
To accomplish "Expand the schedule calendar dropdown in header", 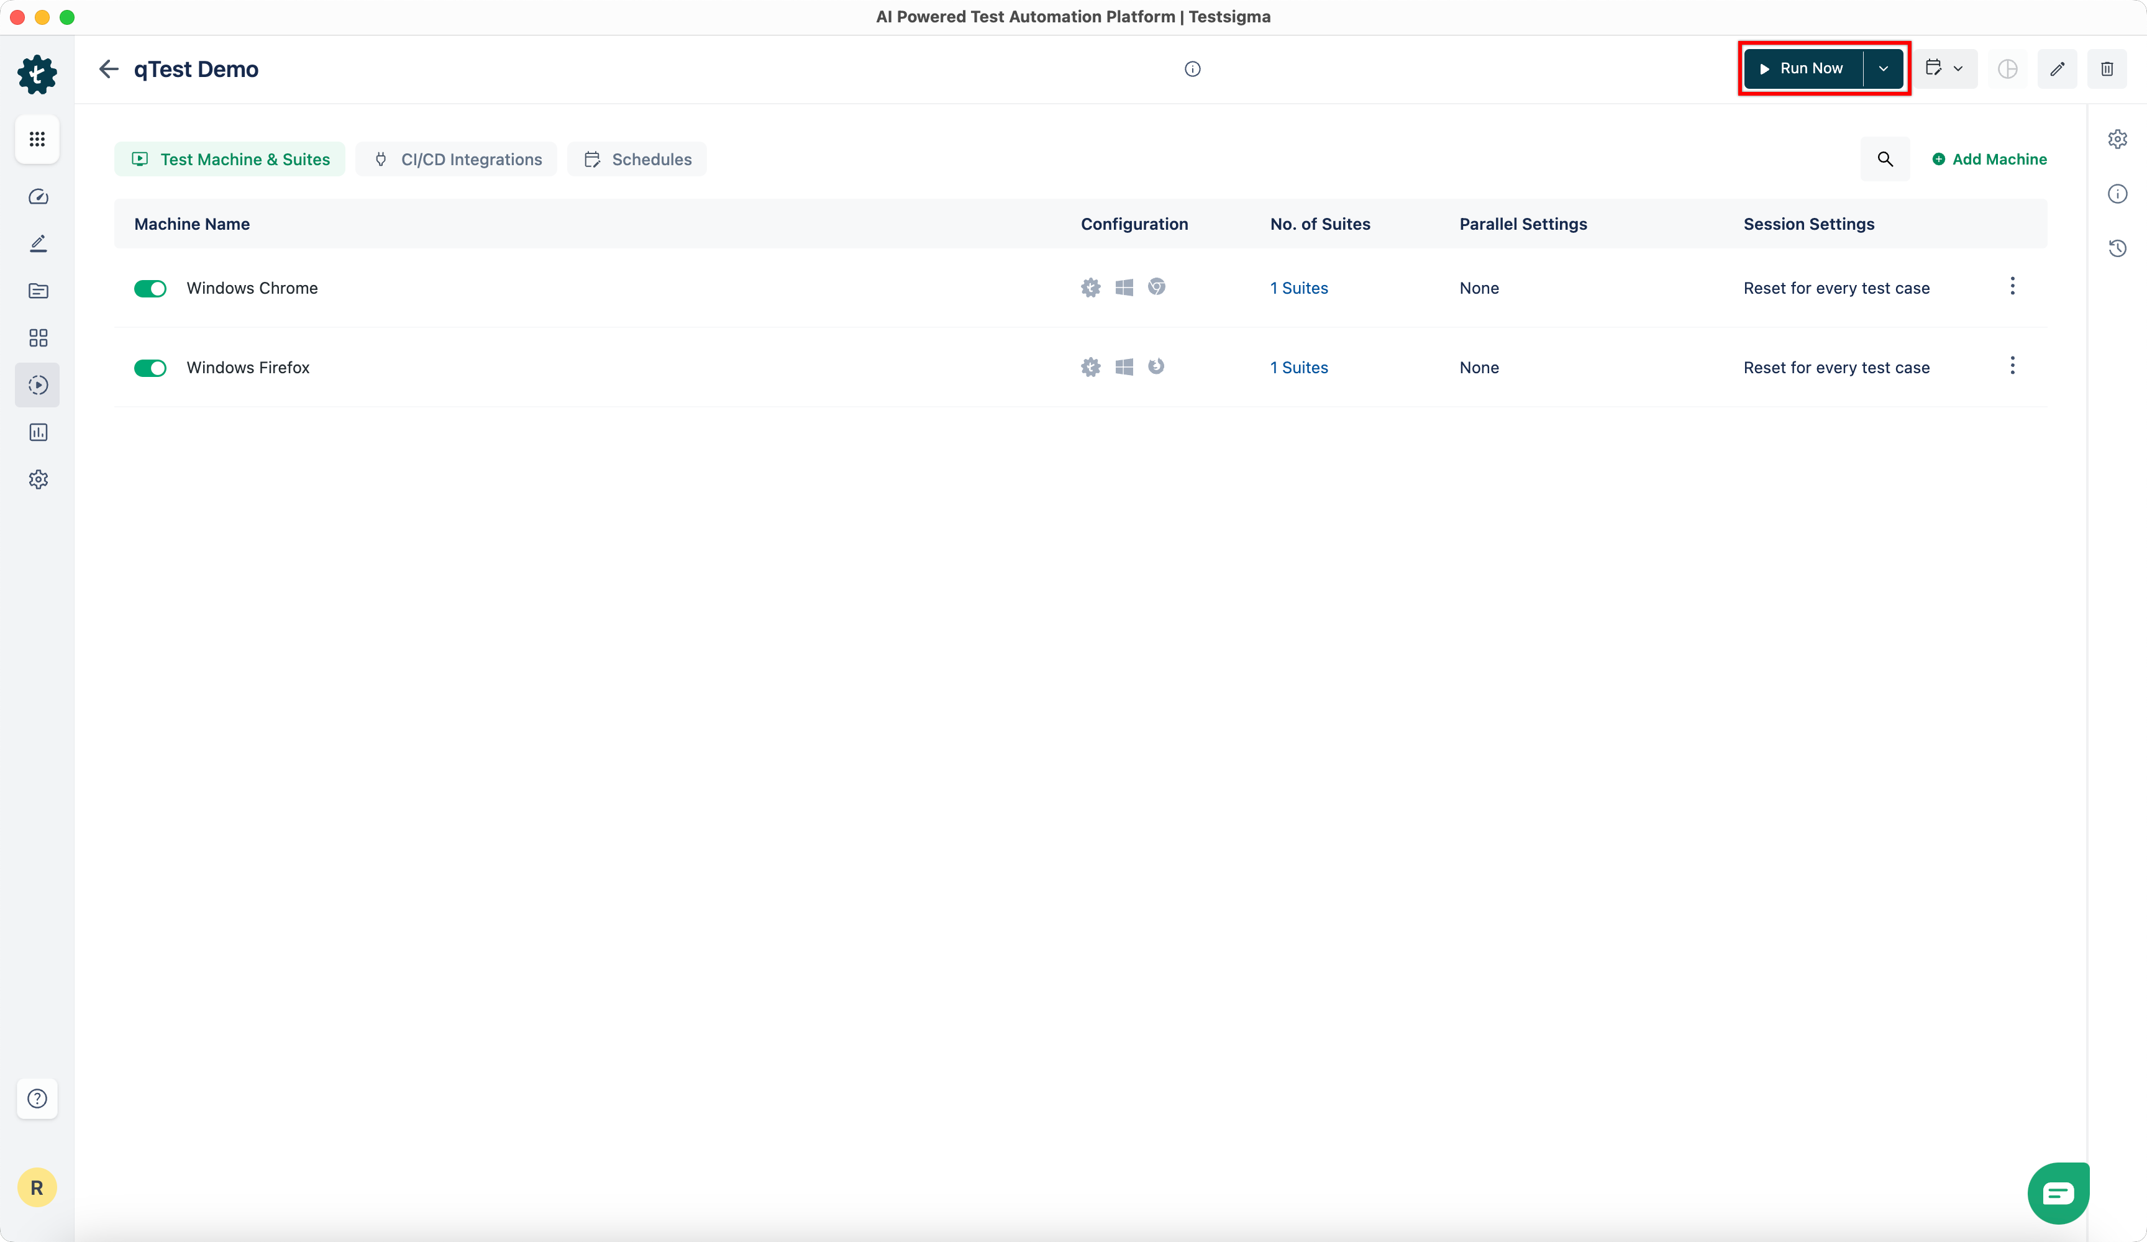I will [1945, 69].
